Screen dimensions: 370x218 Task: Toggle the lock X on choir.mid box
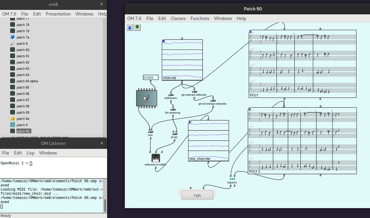pyautogui.click(x=164, y=41)
